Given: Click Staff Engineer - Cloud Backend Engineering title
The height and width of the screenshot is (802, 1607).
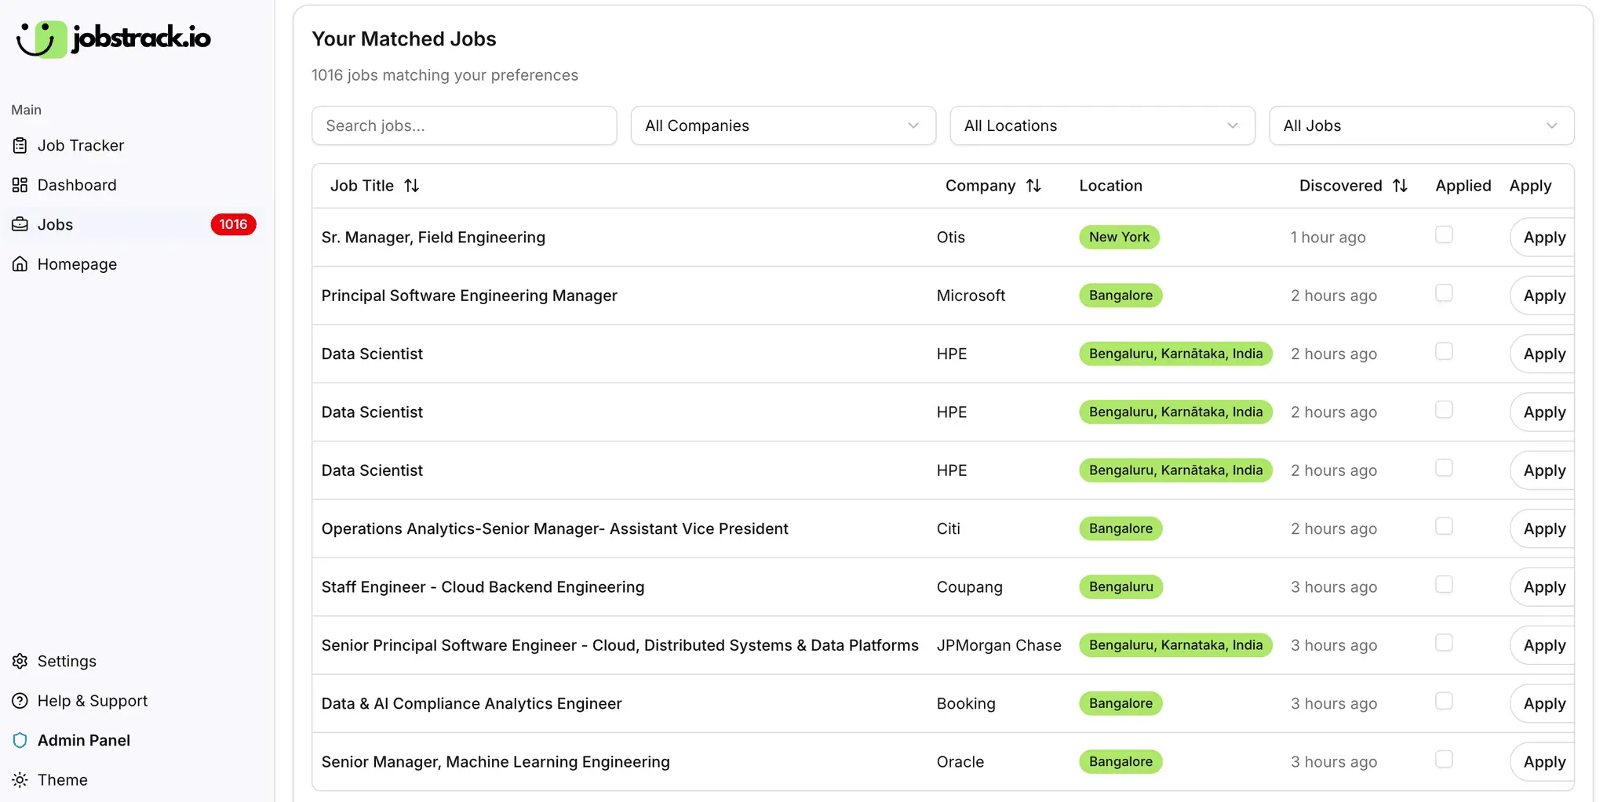Looking at the screenshot, I should click(483, 587).
